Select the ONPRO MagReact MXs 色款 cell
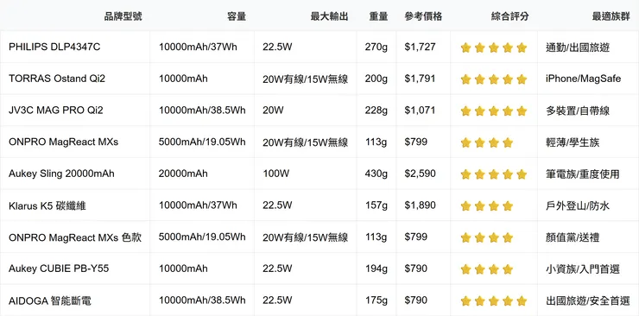Screen dimensions: 639x316 coord(75,237)
